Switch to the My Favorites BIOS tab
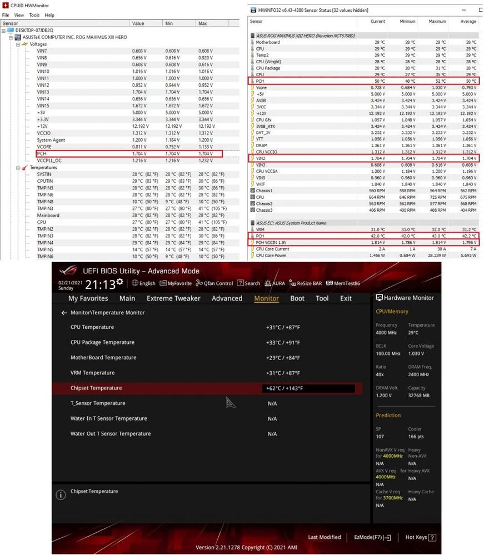 [x=88, y=298]
